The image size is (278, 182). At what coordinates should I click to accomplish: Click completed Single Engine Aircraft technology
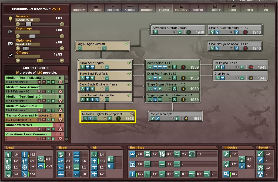(102, 46)
